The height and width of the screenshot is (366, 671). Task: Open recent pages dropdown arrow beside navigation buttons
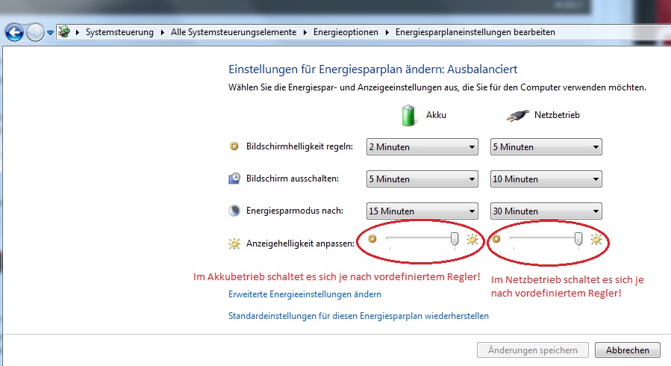tap(50, 33)
